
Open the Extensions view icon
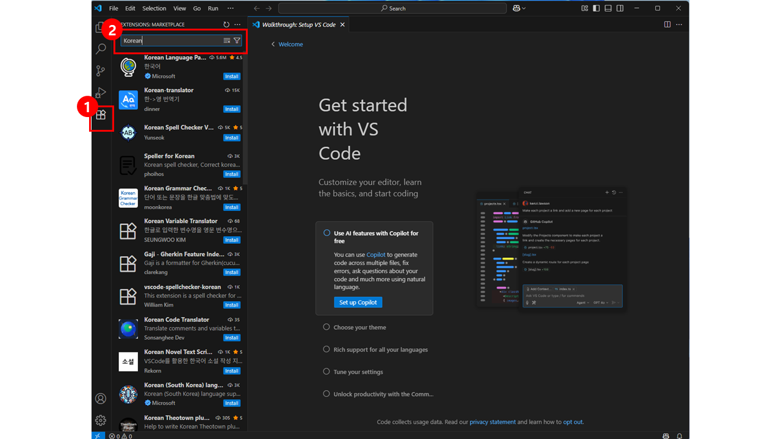pos(101,115)
